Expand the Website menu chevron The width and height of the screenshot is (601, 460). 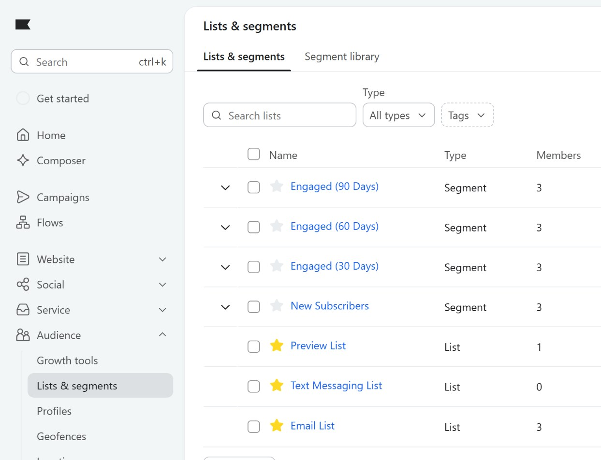click(162, 259)
